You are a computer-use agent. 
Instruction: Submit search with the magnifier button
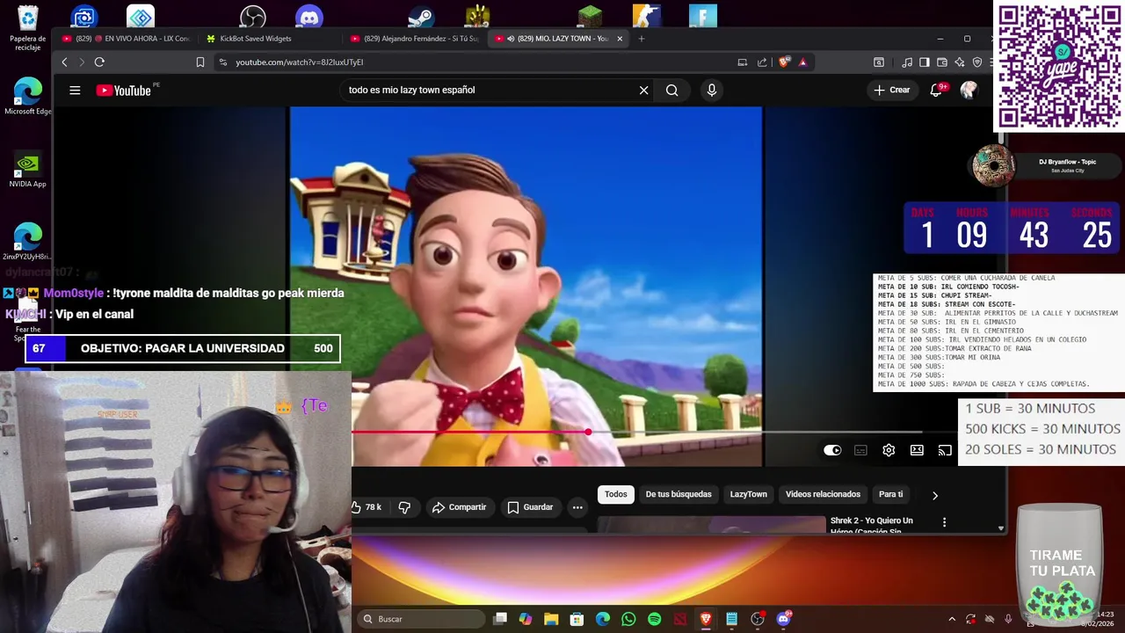click(672, 90)
